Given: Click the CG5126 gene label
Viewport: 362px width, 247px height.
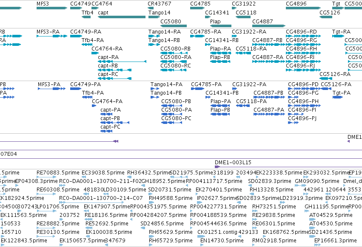Looking at the screenshot, I should coord(330,13).
